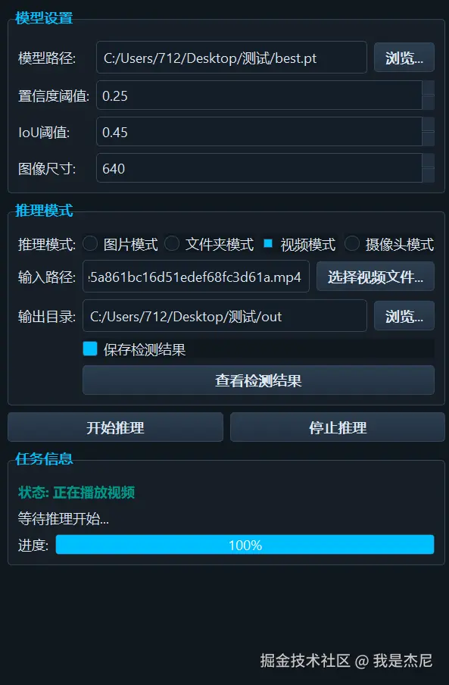Screen dimensions: 449x685
Task: Increase 置信度阈值 with the up stepper
Action: point(429,87)
